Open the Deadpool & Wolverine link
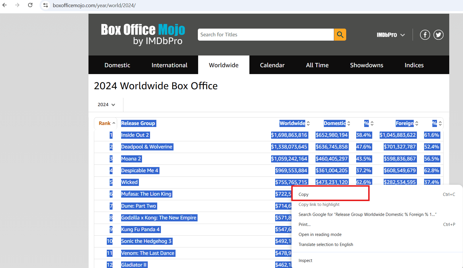 click(147, 147)
